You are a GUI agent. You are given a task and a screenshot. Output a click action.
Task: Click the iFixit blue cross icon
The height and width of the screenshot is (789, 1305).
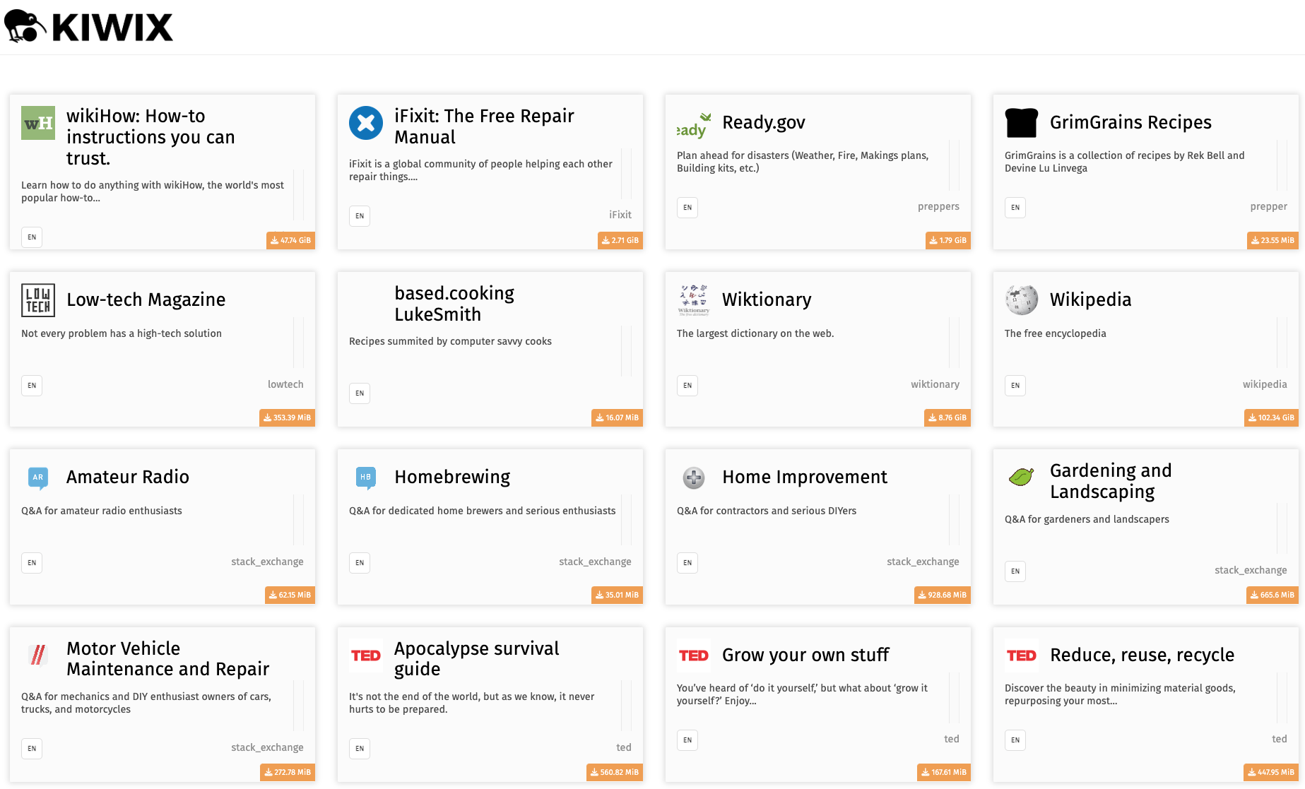tap(366, 123)
